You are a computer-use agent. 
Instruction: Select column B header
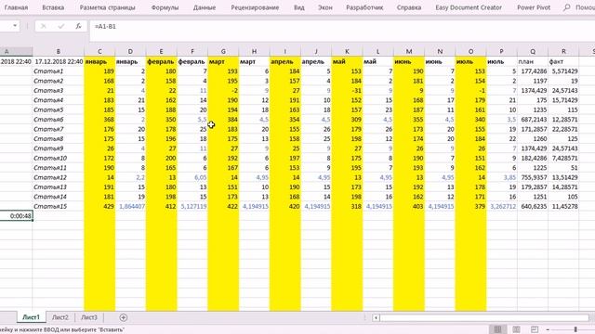(58, 51)
